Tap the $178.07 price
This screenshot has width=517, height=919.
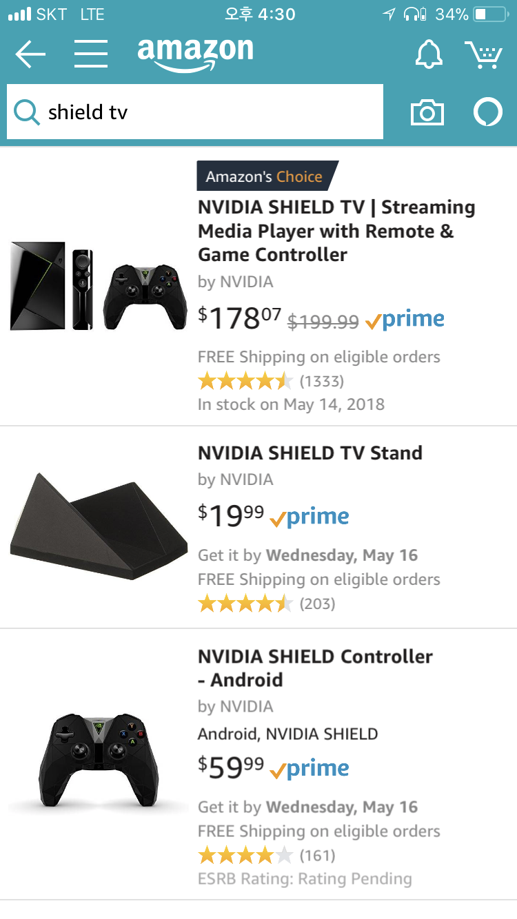(x=240, y=318)
